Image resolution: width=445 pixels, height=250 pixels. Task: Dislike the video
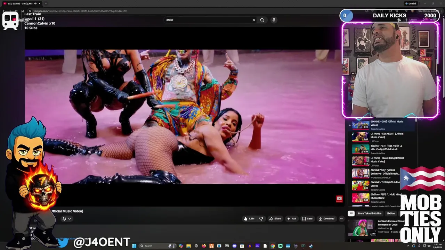tap(261, 219)
